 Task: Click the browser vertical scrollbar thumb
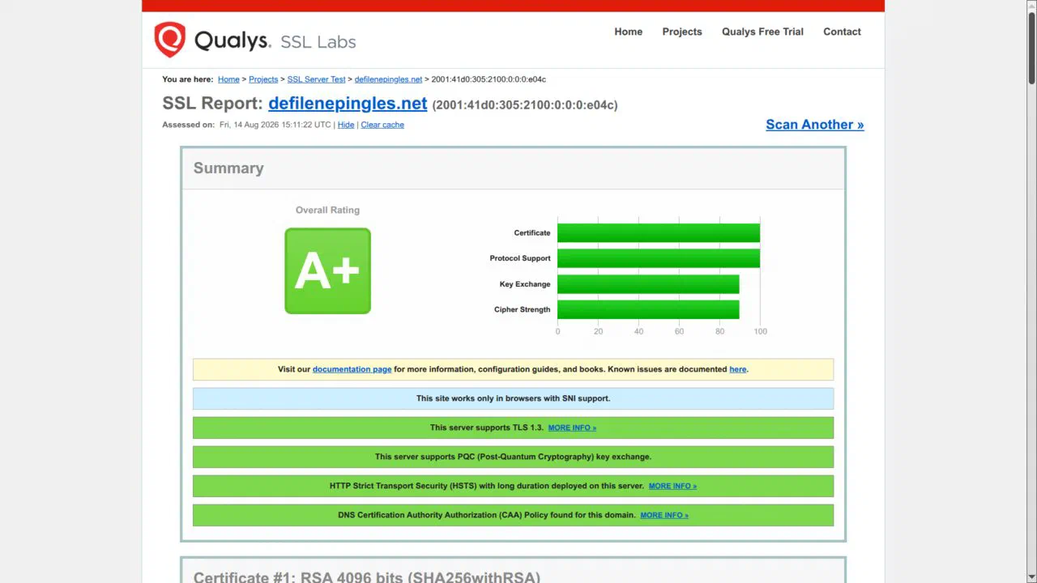point(1031,49)
